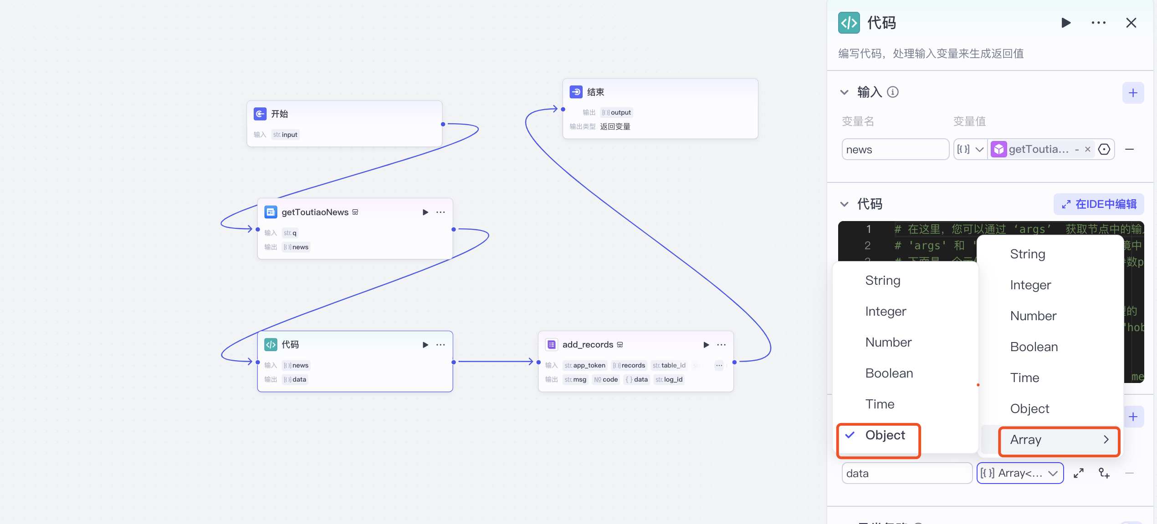Add a new input variable with plus
1157x524 pixels.
(x=1133, y=93)
